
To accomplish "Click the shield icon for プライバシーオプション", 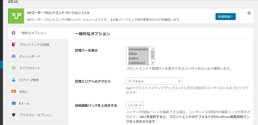I will (x=14, y=115).
